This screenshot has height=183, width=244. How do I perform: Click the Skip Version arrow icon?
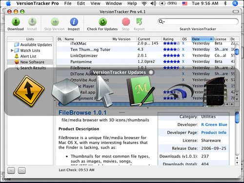(55, 22)
